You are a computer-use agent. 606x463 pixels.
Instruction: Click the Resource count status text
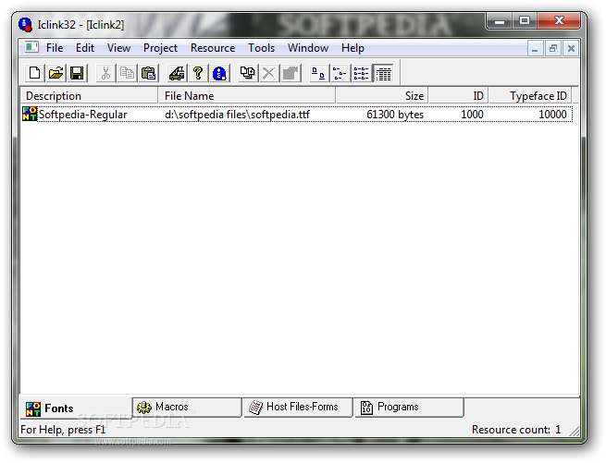[516, 430]
